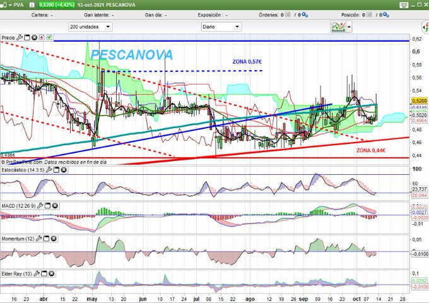Click the -0,0100 momentum value tag

[x=420, y=254]
